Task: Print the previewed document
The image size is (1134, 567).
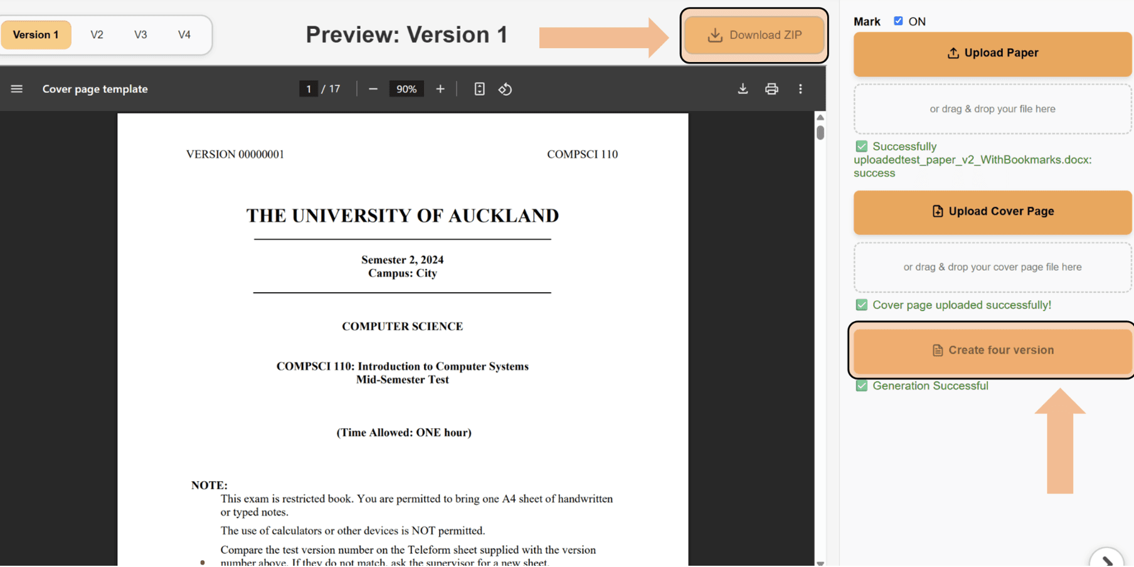Action: (x=771, y=89)
